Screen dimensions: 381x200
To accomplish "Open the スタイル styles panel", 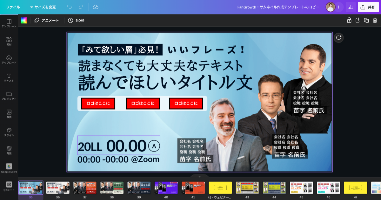I will pos(9,132).
